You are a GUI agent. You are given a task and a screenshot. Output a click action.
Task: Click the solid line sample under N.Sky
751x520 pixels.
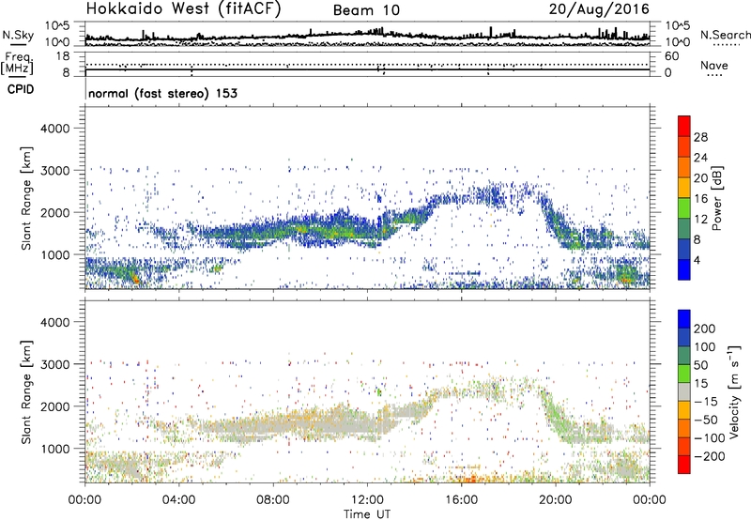click(x=18, y=45)
